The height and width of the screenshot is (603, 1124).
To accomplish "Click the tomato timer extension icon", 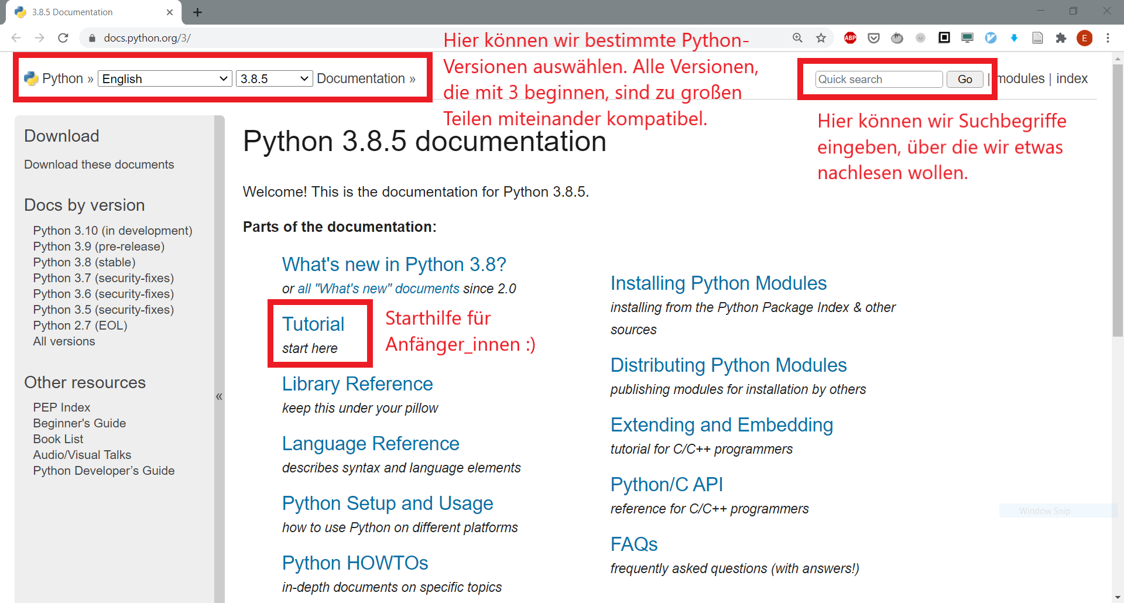I will [x=897, y=38].
